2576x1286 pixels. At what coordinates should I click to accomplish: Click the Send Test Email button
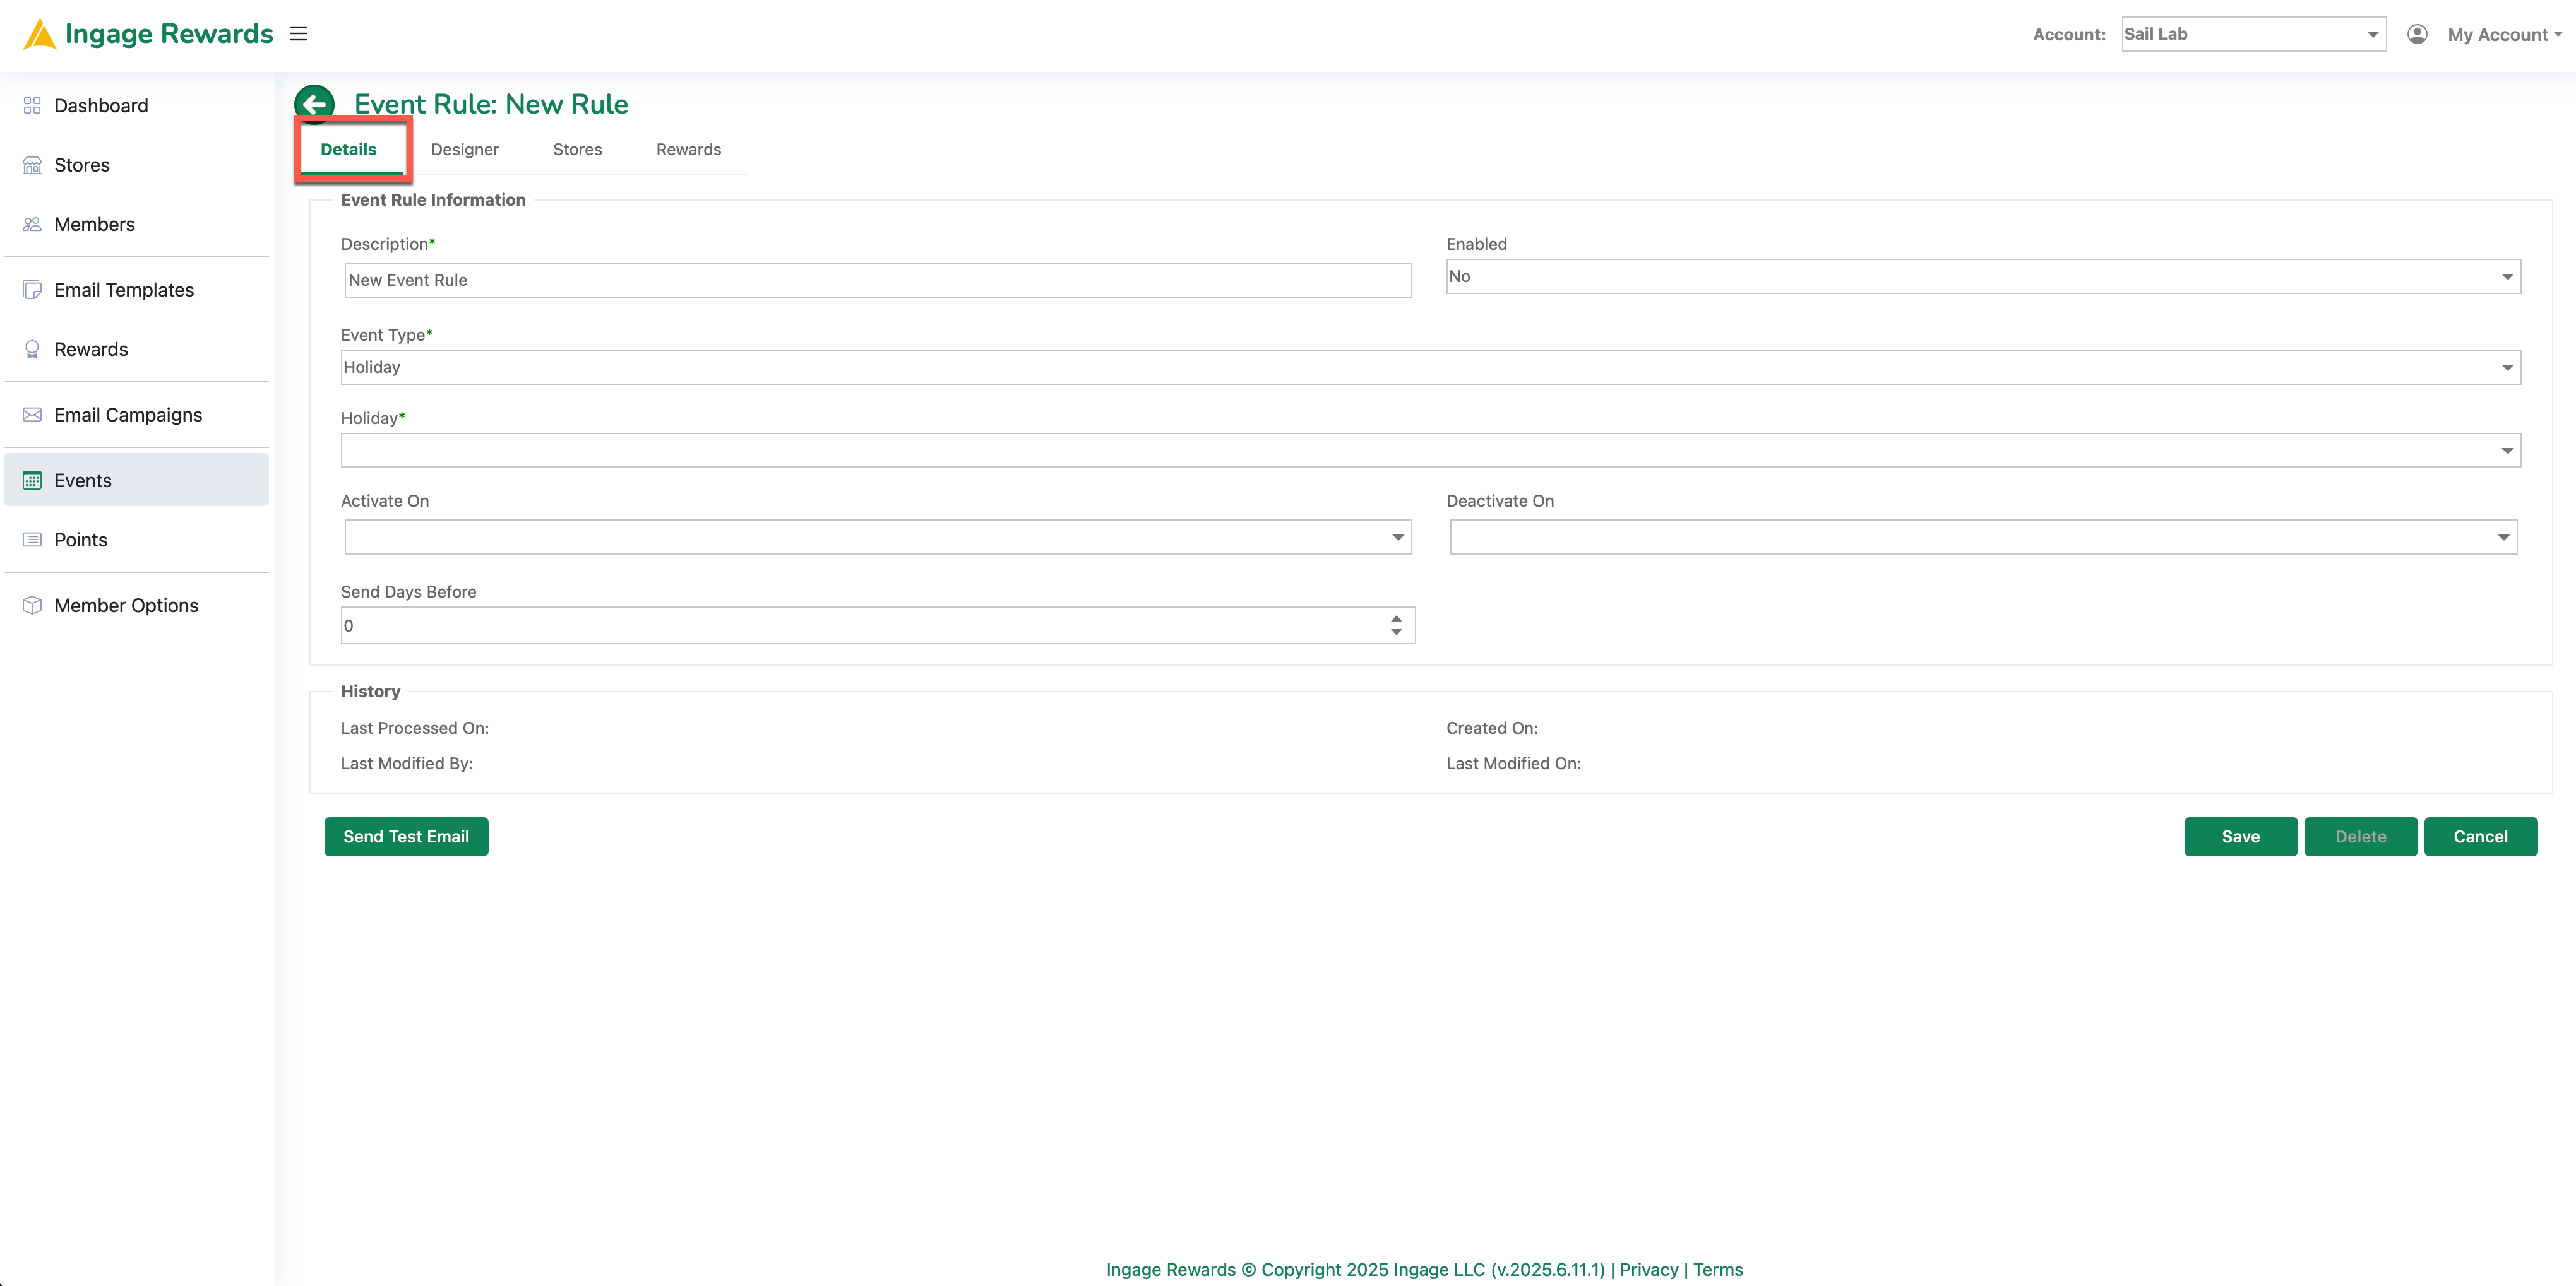tap(406, 836)
